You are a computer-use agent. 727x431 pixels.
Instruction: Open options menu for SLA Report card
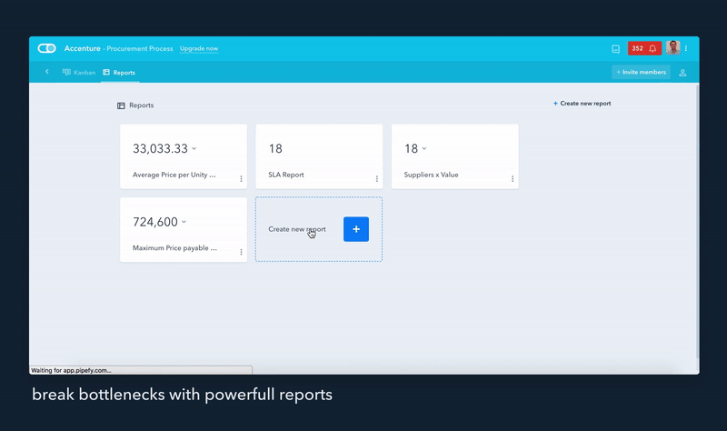click(x=376, y=179)
